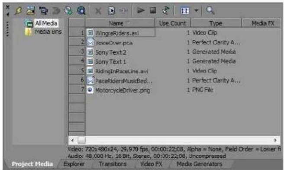Select WingraRiders.avi in the list
284x170 pixels.
click(x=117, y=33)
